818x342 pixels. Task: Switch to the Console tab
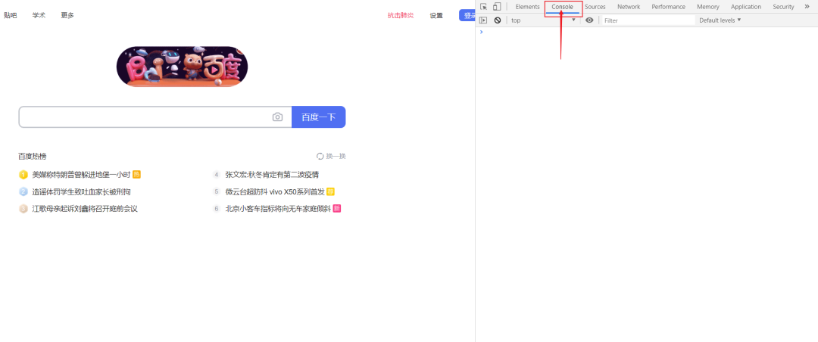point(562,7)
